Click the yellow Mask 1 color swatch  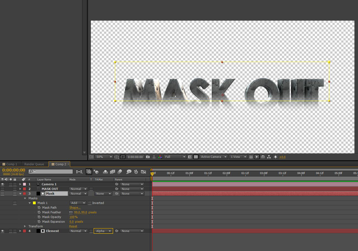coord(34,203)
